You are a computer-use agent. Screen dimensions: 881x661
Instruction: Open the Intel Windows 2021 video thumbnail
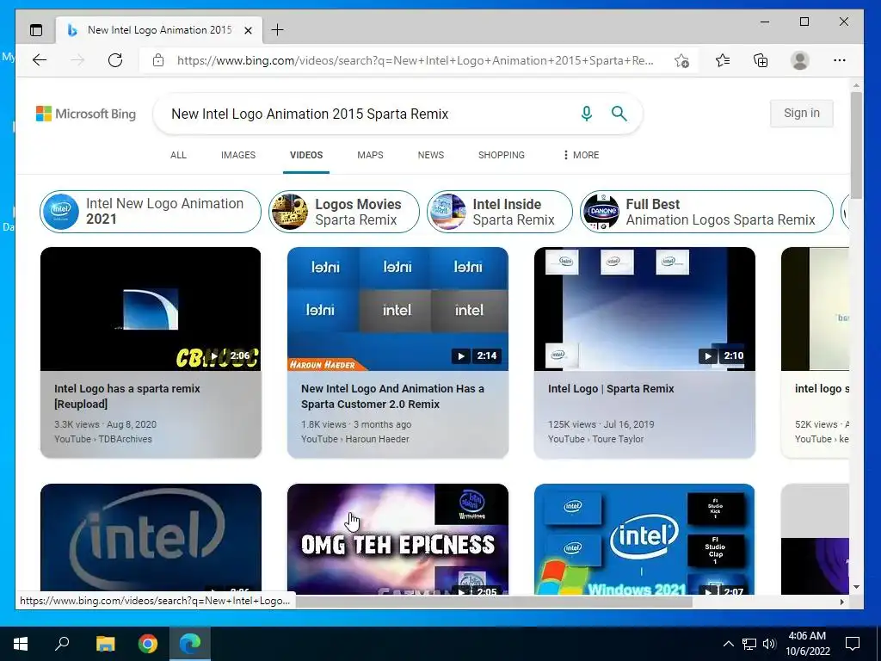tap(644, 539)
